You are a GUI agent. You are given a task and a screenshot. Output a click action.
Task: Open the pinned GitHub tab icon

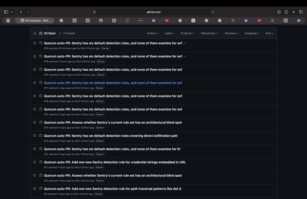click(x=8, y=21)
